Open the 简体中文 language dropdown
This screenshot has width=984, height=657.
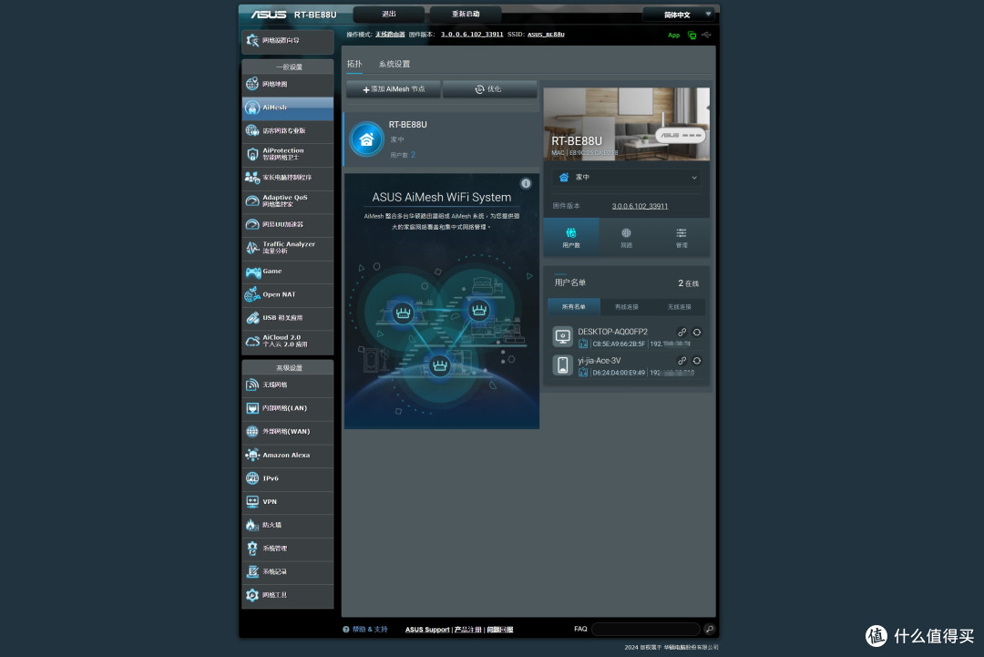pyautogui.click(x=680, y=15)
